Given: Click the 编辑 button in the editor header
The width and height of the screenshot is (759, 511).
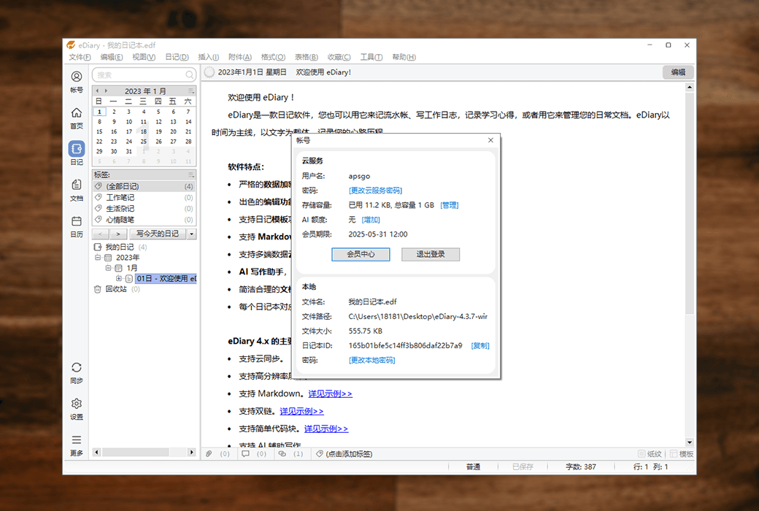Looking at the screenshot, I should pyautogui.click(x=678, y=72).
